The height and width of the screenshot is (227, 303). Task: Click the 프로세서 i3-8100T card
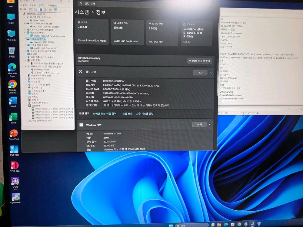[x=197, y=34]
